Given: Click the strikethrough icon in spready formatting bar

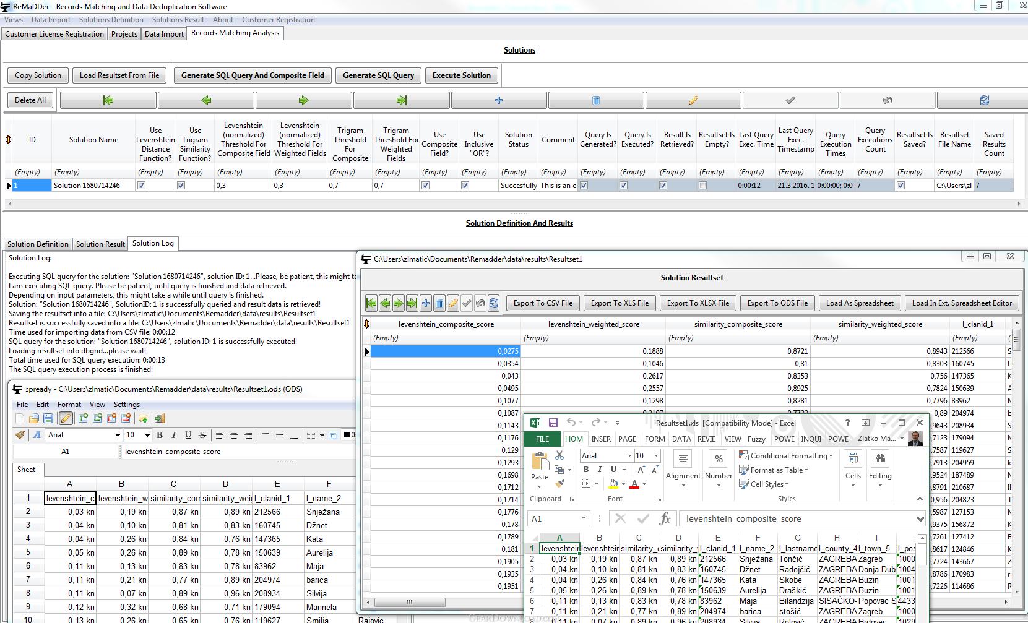Looking at the screenshot, I should pos(202,435).
